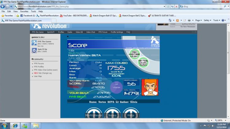Open the View menu
The width and height of the screenshot is (230, 129).
[16, 11]
